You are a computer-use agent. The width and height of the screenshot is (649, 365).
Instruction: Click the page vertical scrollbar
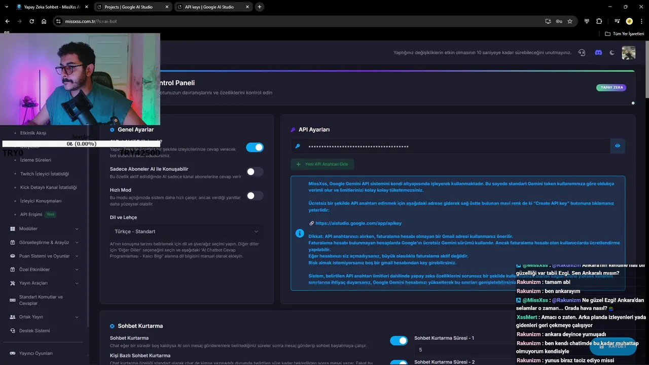click(647, 69)
